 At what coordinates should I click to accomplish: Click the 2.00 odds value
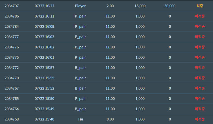110,6
